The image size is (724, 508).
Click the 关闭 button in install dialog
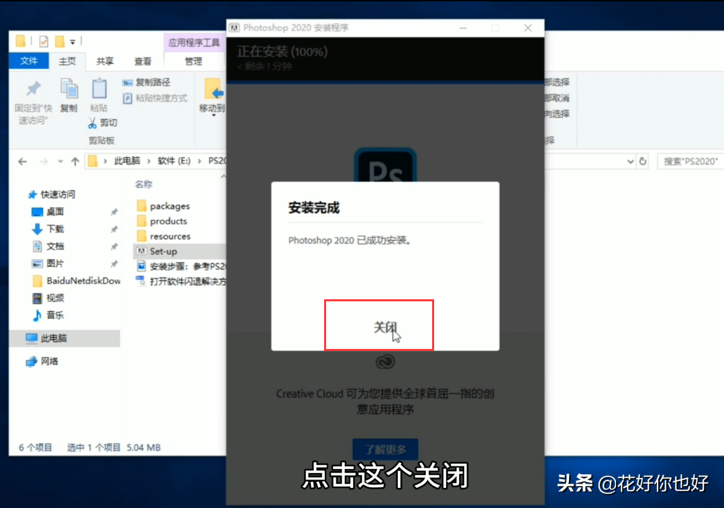[384, 327]
